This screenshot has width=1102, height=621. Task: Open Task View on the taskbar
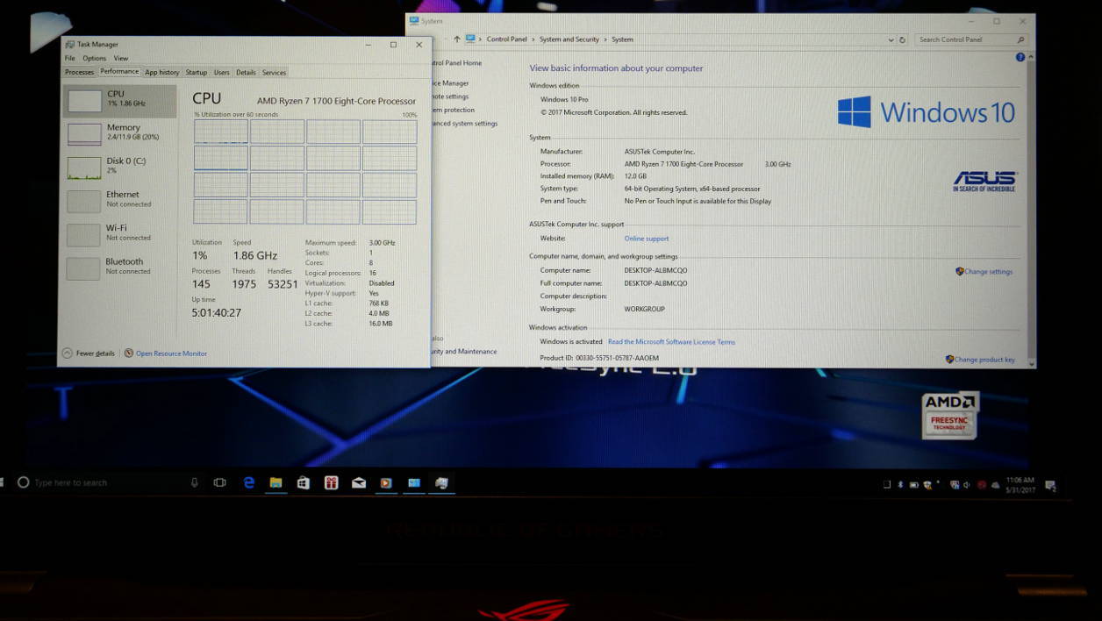coord(220,482)
